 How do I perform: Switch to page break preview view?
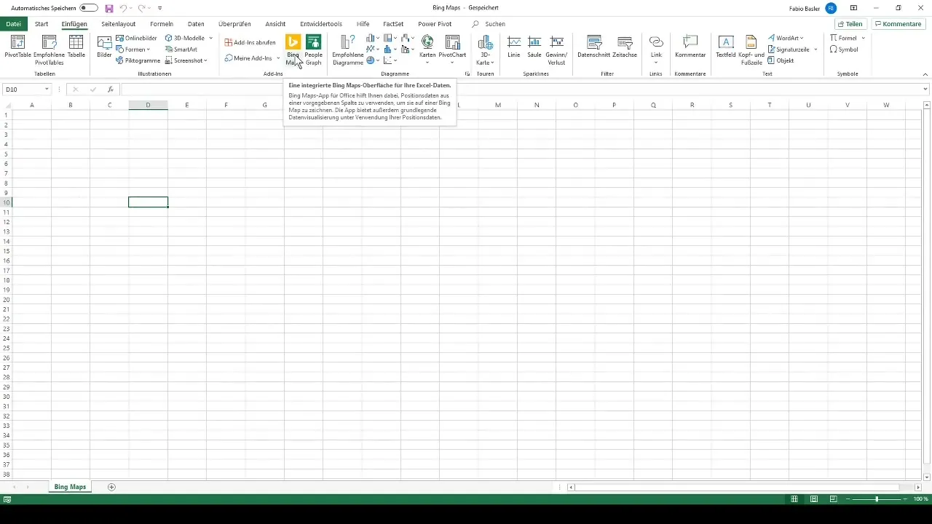[832, 499]
